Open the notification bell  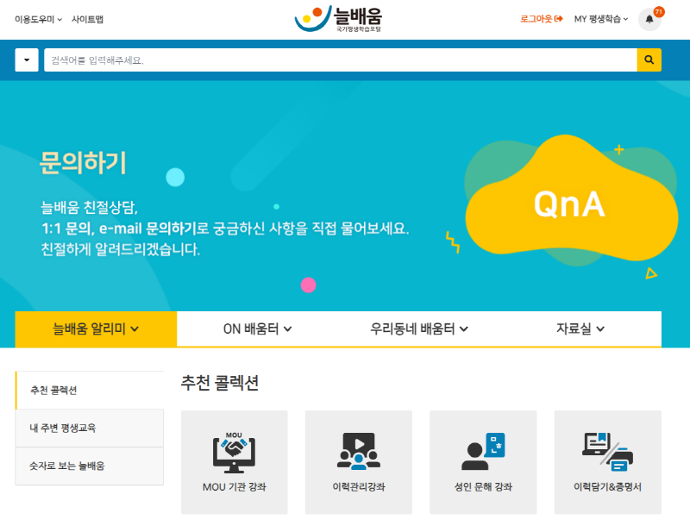(649, 19)
